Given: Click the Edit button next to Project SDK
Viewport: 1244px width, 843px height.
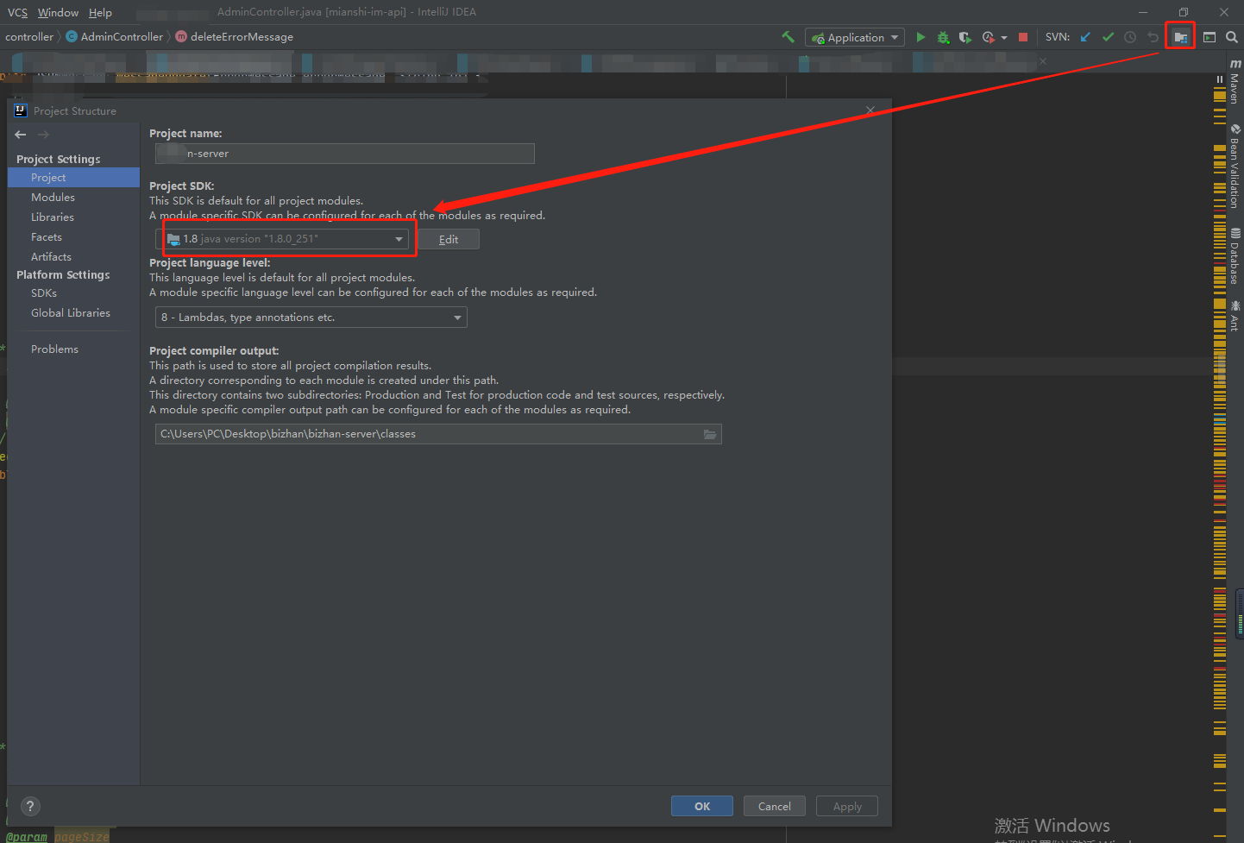Looking at the screenshot, I should coord(448,239).
